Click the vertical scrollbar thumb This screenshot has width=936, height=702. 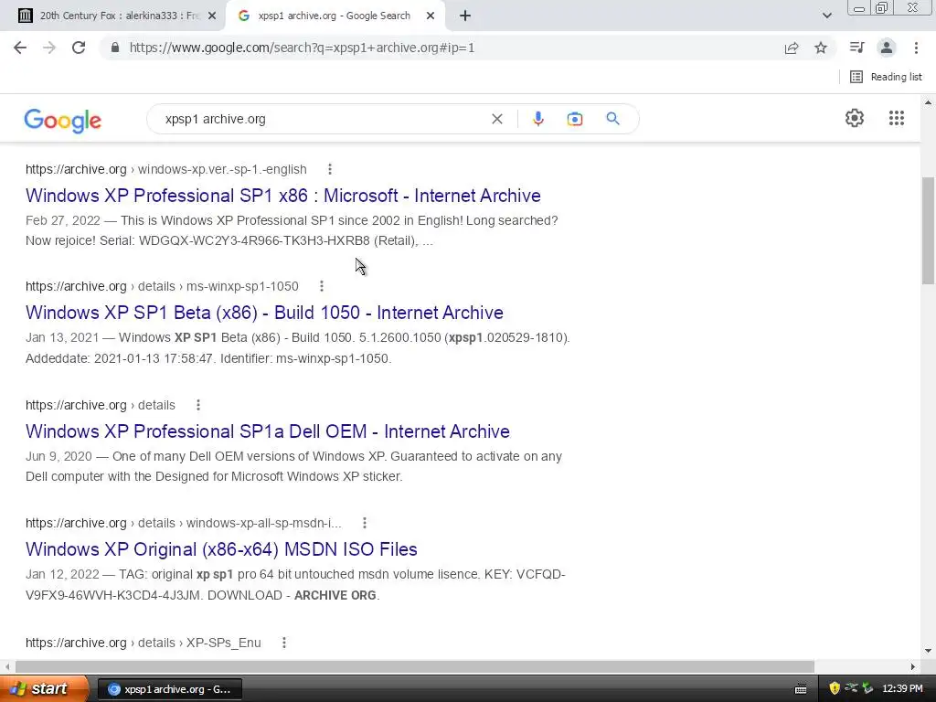pos(928,230)
